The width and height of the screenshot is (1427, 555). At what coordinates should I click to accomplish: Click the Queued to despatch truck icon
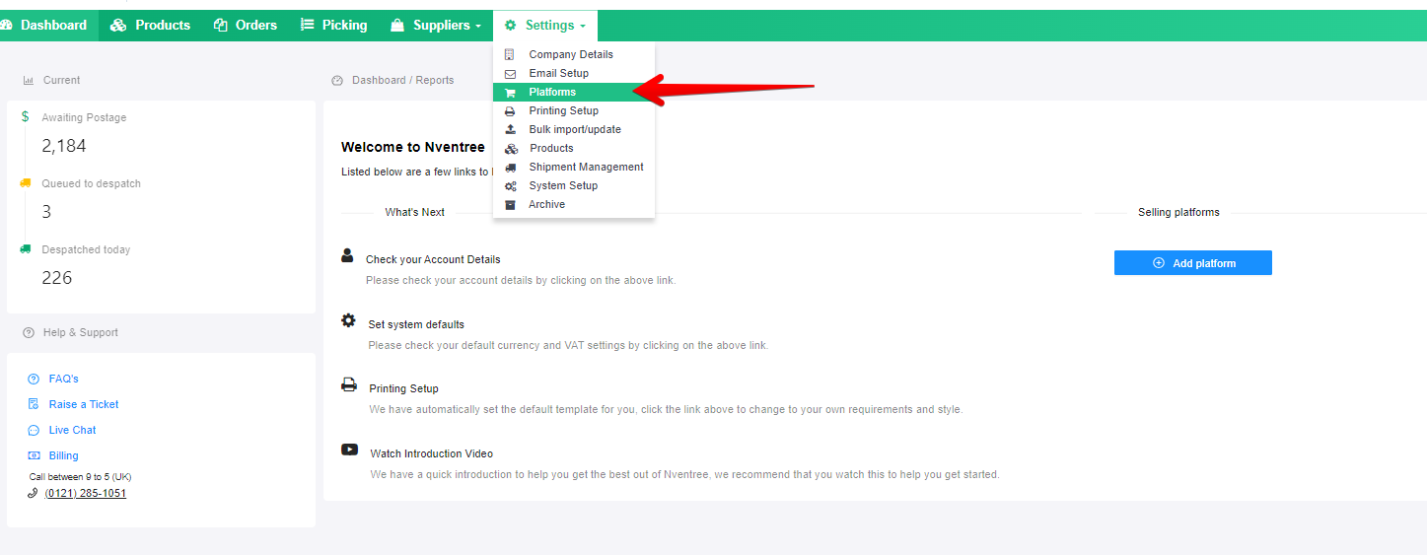pyautogui.click(x=25, y=182)
